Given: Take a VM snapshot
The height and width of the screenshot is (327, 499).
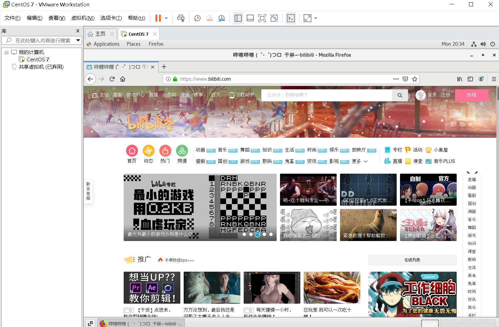Looking at the screenshot, I should click(197, 18).
